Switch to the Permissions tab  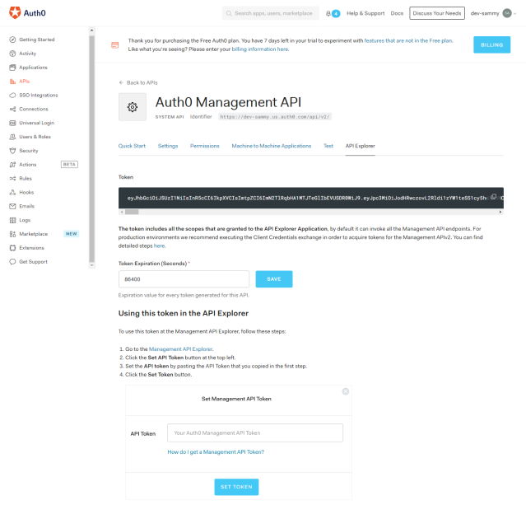205,146
